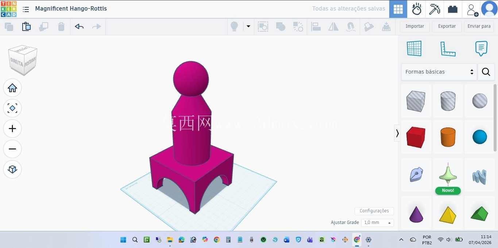This screenshot has height=248, width=498.
Task: Collapse the shapes panel chevron
Action: pos(397,133)
